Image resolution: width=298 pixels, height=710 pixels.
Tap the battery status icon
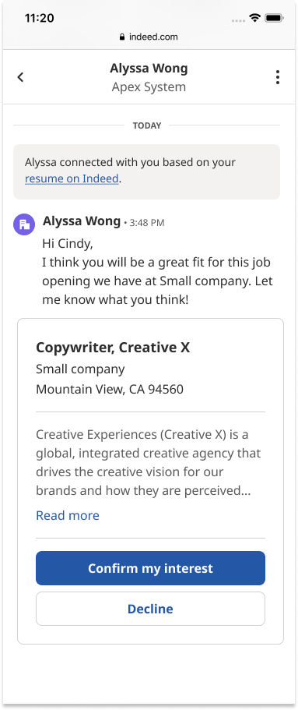click(274, 18)
